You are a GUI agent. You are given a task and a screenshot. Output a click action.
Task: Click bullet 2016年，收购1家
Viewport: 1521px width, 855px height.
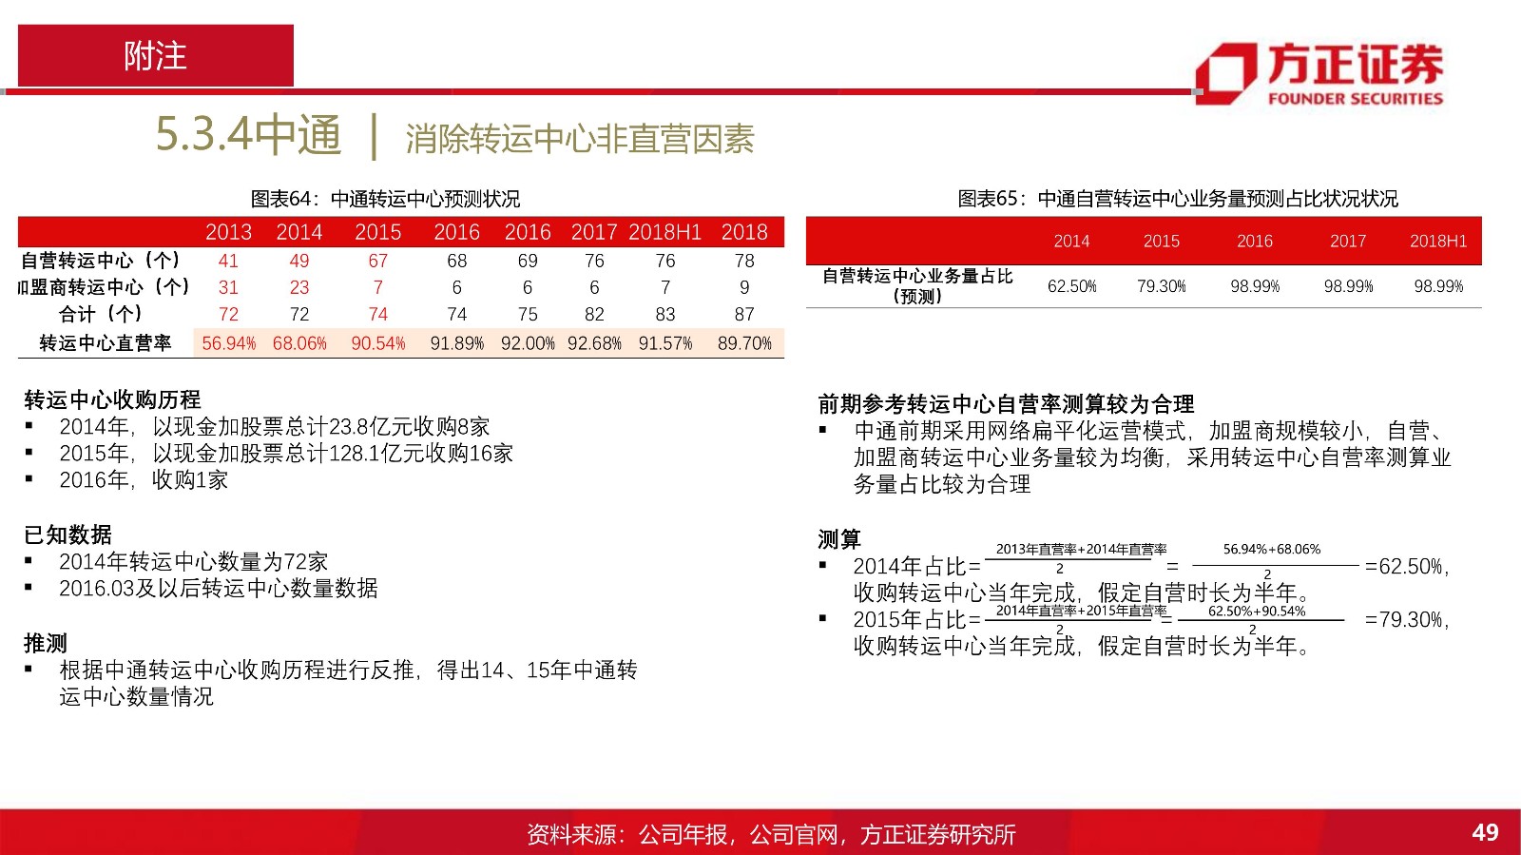[144, 479]
